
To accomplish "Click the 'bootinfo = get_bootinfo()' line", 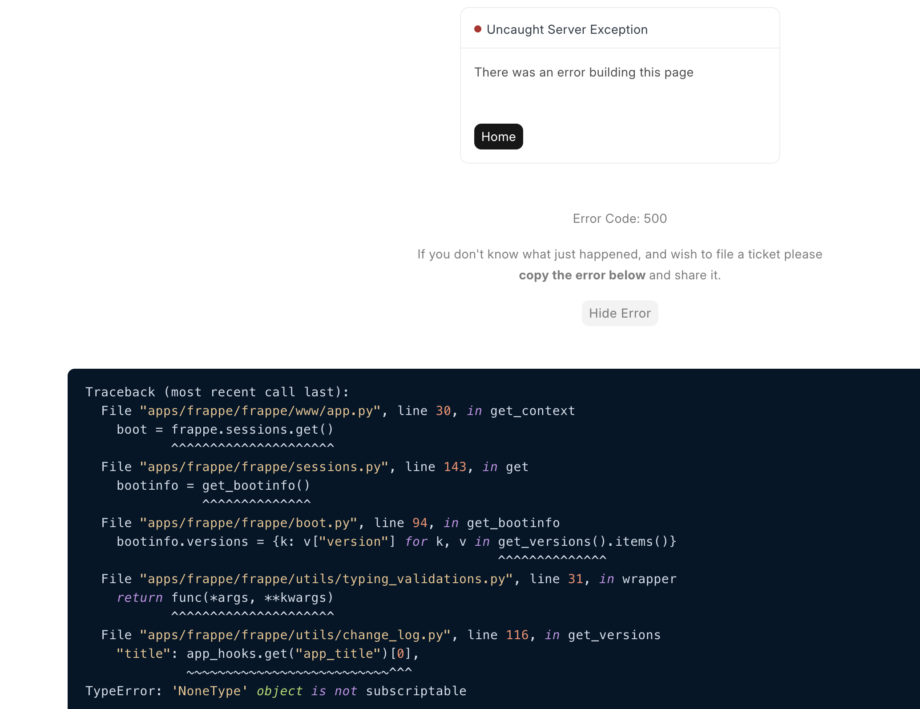I will click(214, 485).
